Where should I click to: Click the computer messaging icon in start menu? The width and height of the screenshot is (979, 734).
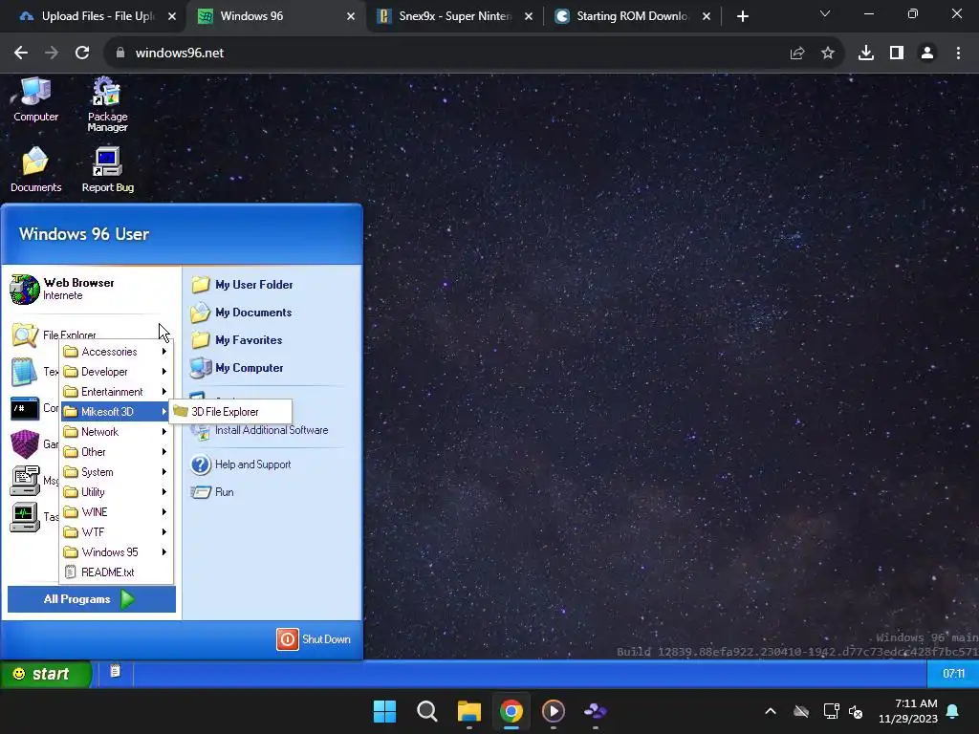[x=25, y=481]
